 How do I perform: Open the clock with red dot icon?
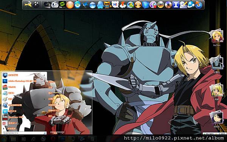pos(153,5)
